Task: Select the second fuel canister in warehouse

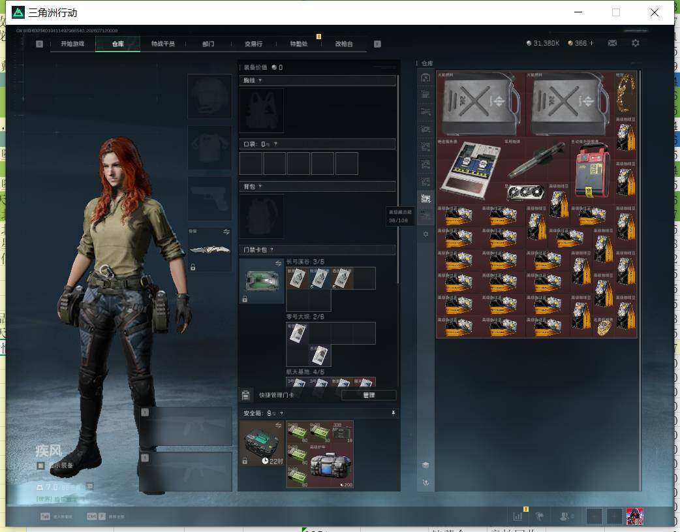Action: click(570, 104)
